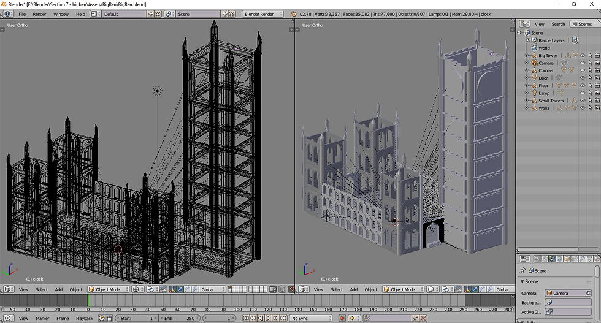Toggle preview range clock icon in timeline
Screen dimensions: 601x323
coord(101,318)
